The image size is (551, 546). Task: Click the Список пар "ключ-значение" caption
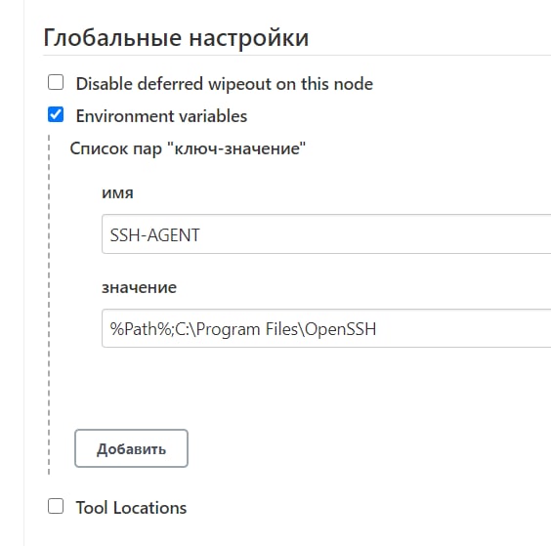click(x=188, y=148)
